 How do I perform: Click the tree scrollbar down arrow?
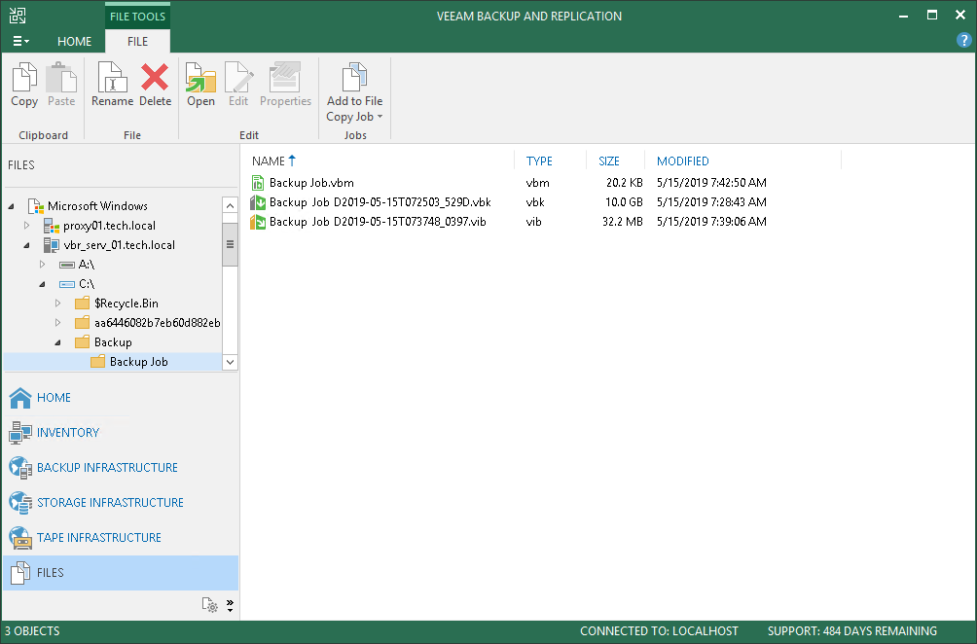point(230,362)
